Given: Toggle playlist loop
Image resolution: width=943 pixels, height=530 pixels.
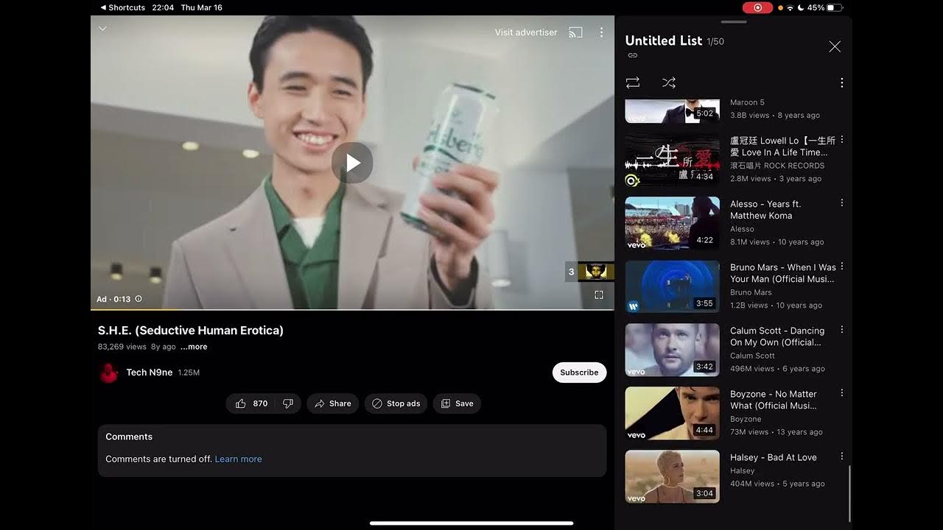Looking at the screenshot, I should coord(633,82).
